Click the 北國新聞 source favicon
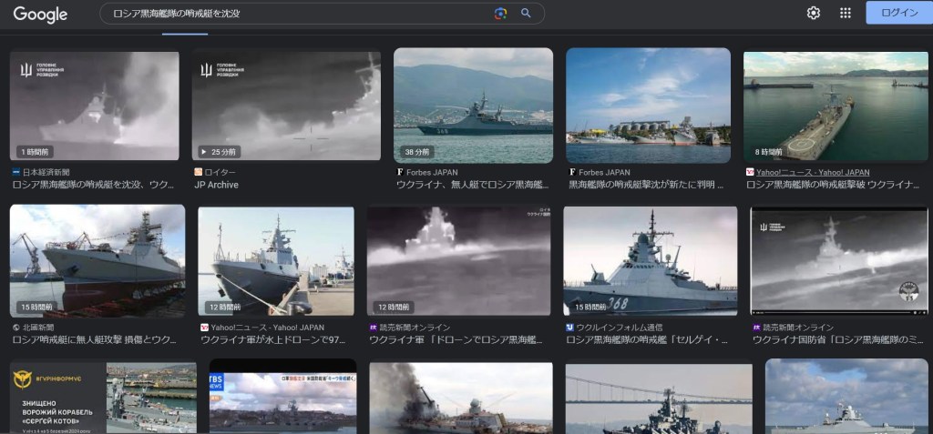The height and width of the screenshot is (434, 933). click(x=15, y=328)
